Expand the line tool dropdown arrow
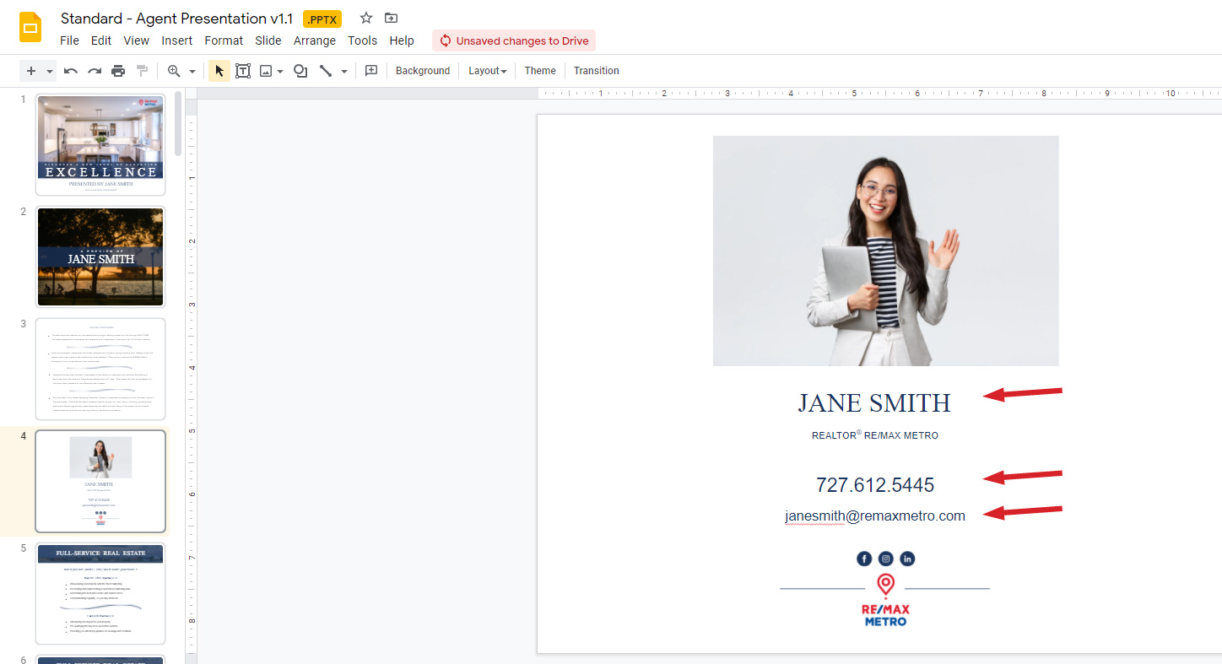The image size is (1222, 664). coord(343,71)
